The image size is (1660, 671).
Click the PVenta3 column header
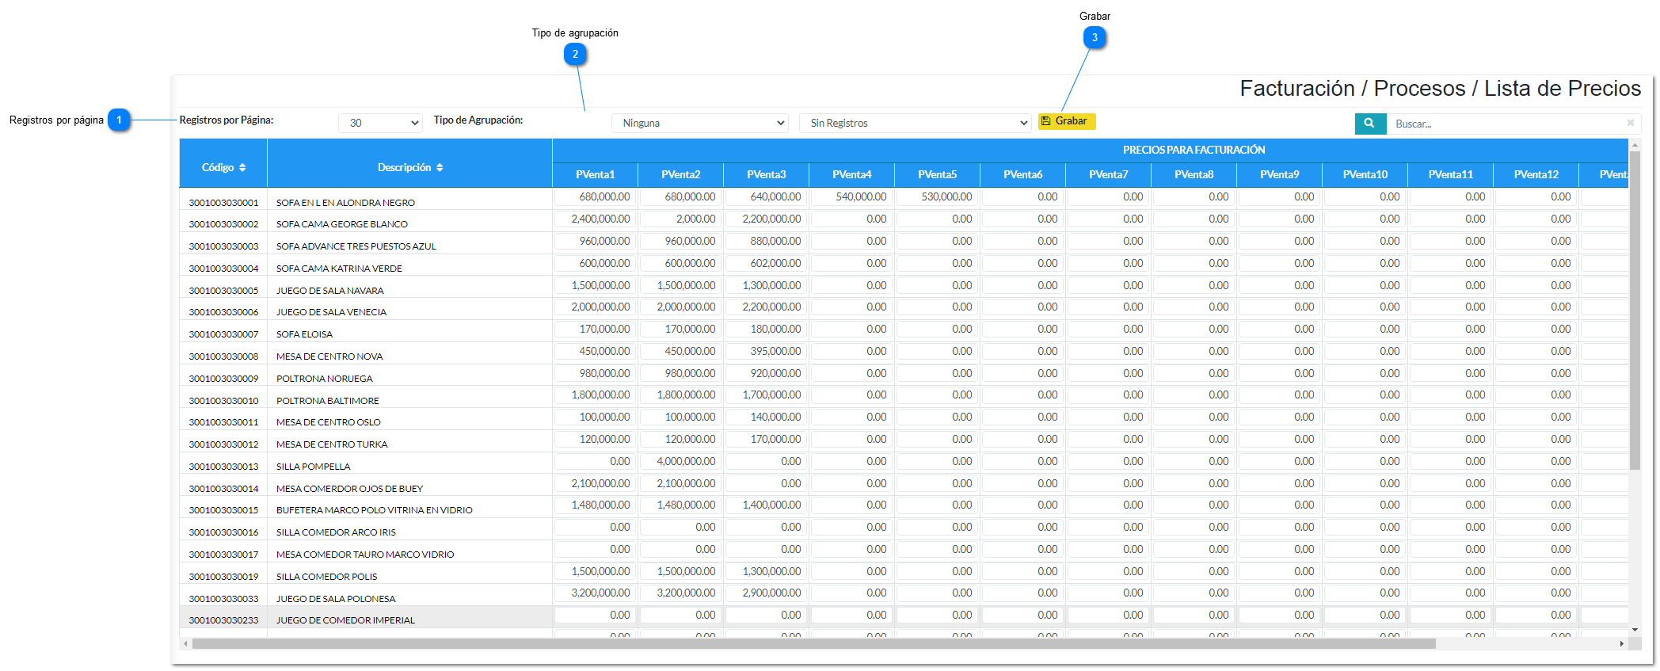pyautogui.click(x=767, y=175)
